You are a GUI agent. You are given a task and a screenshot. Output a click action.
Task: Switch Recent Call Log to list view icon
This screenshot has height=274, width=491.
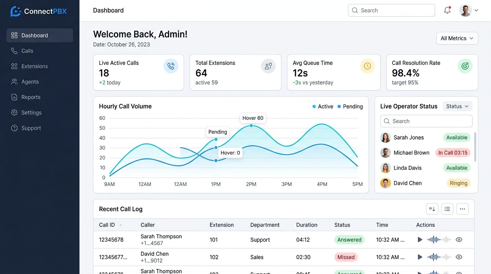coord(447,209)
